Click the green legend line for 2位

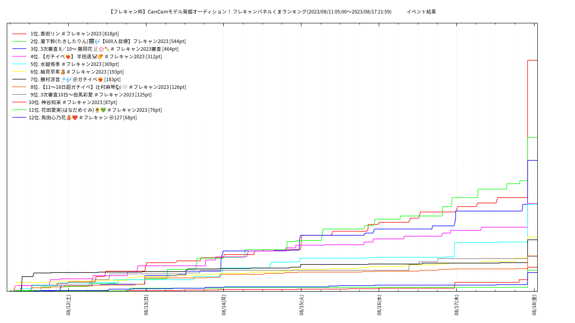click(x=19, y=41)
